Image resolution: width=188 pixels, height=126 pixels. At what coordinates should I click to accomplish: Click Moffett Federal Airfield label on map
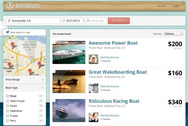(30, 46)
